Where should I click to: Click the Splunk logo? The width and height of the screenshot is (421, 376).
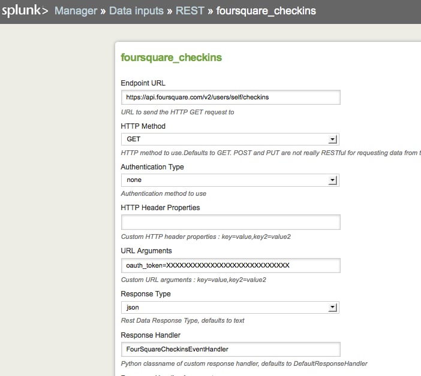coord(25,10)
